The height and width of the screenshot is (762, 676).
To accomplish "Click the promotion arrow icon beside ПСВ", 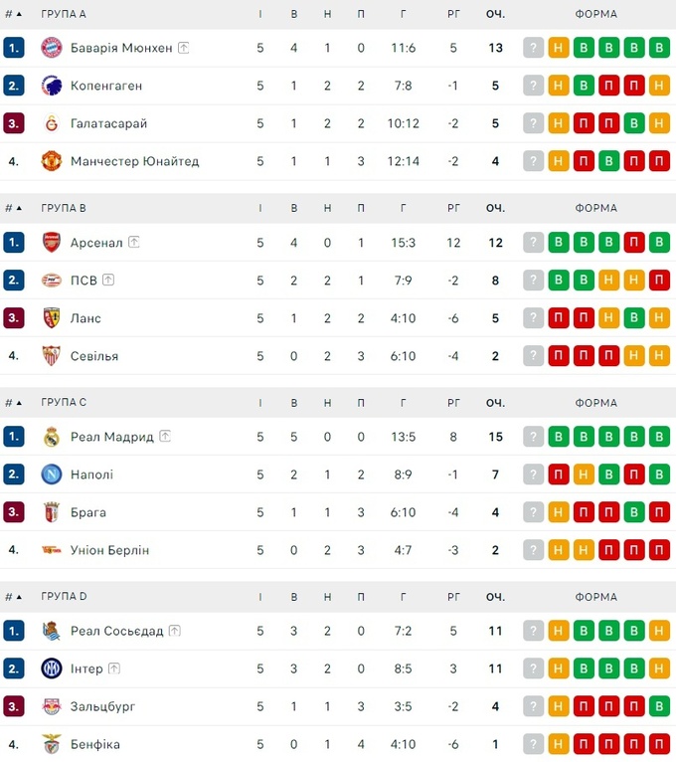I will (x=108, y=281).
